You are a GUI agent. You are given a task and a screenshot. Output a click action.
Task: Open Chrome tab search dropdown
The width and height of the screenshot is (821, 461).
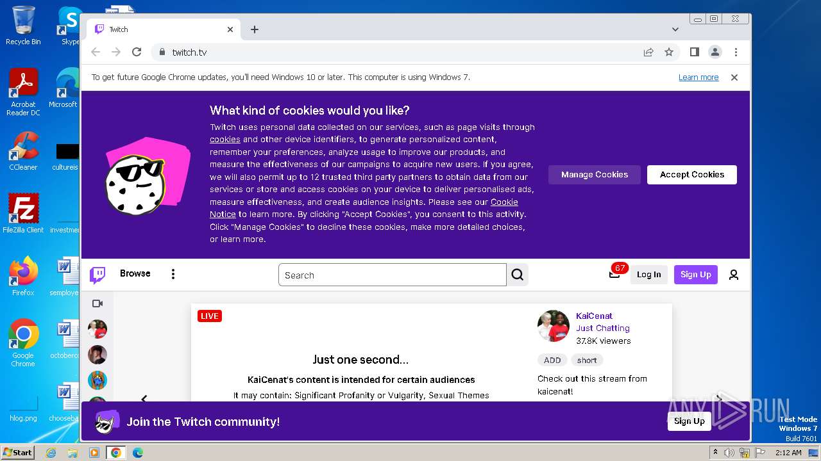675,29
